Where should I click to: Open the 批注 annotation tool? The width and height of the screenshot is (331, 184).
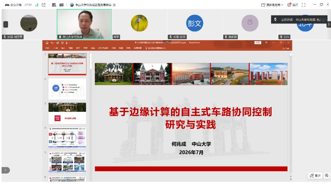pos(315,175)
